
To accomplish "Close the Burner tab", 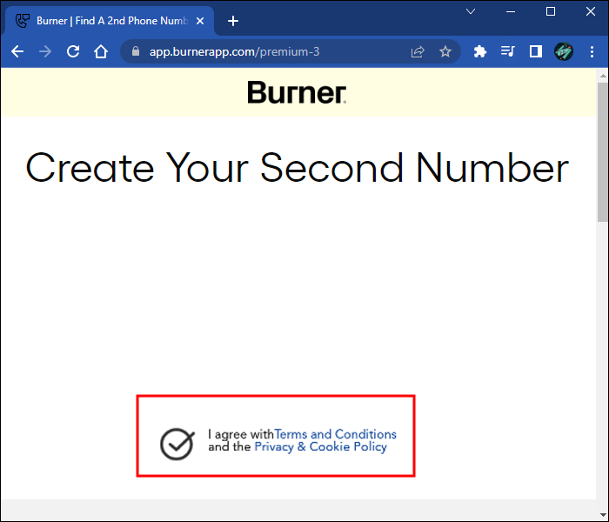I will coord(200,21).
